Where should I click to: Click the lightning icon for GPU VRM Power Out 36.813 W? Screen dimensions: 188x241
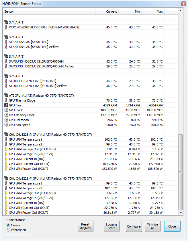6,213
